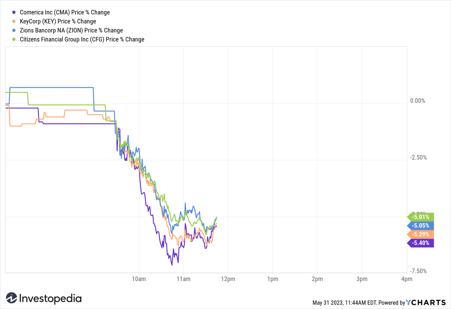Select the Zions Bancorp NA (ZION) label

tap(71, 30)
